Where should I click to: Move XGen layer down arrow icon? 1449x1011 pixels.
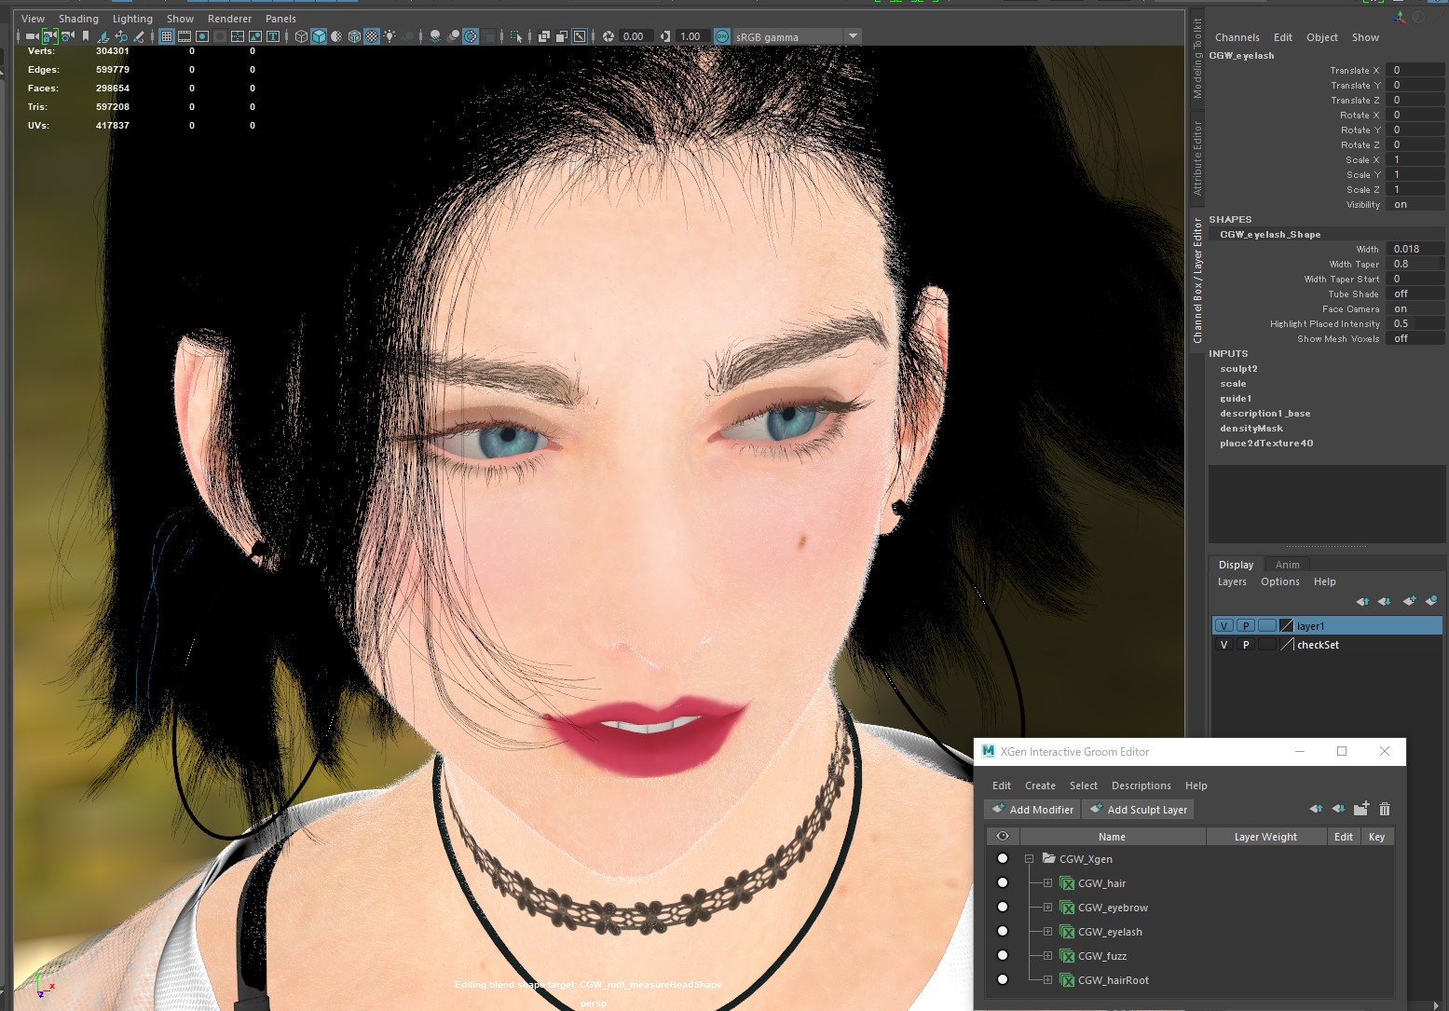(x=1338, y=809)
